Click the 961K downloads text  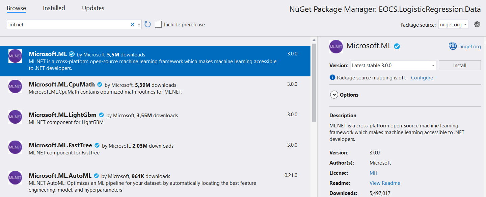pos(151,176)
